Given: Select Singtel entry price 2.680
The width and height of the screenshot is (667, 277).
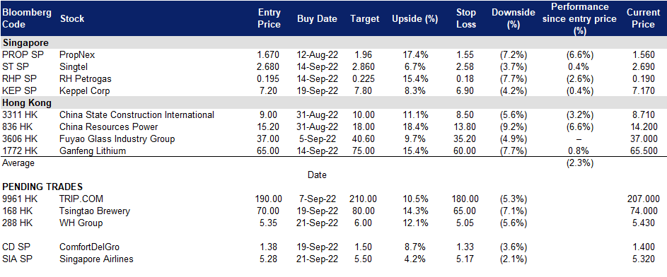Looking at the screenshot, I should pos(269,66).
